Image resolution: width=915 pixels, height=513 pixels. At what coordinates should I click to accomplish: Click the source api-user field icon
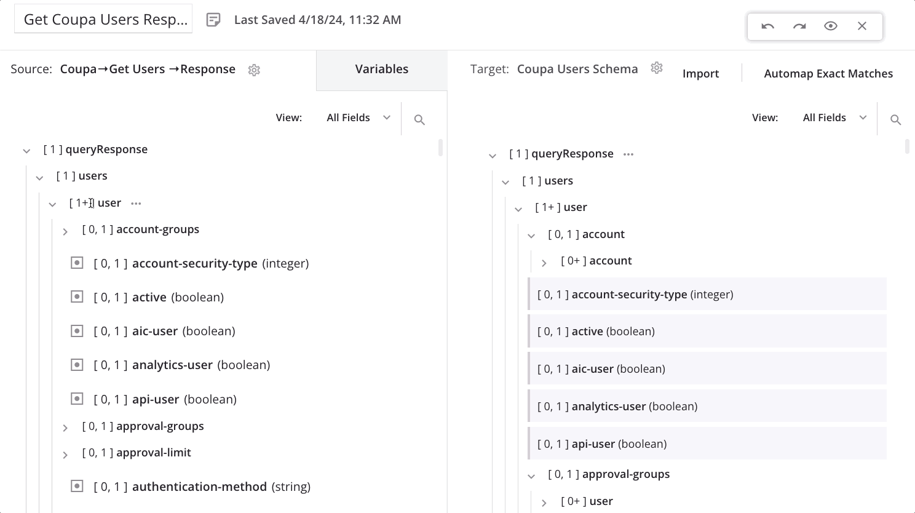click(x=77, y=399)
